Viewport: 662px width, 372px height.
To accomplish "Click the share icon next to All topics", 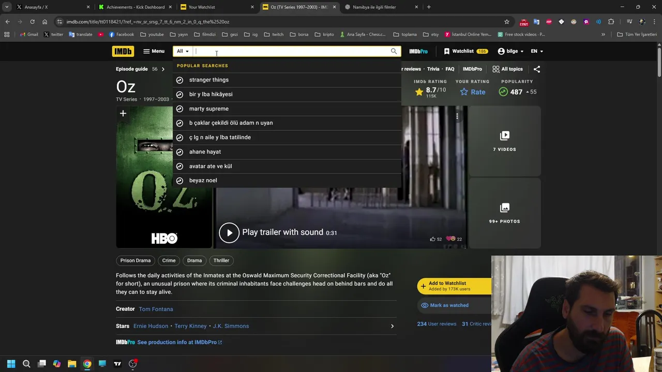I will pos(536,69).
